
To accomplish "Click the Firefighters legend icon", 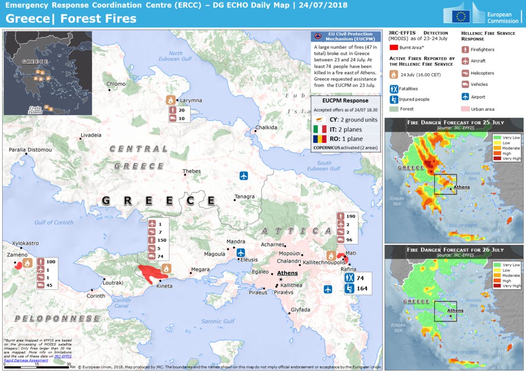I will 465,50.
